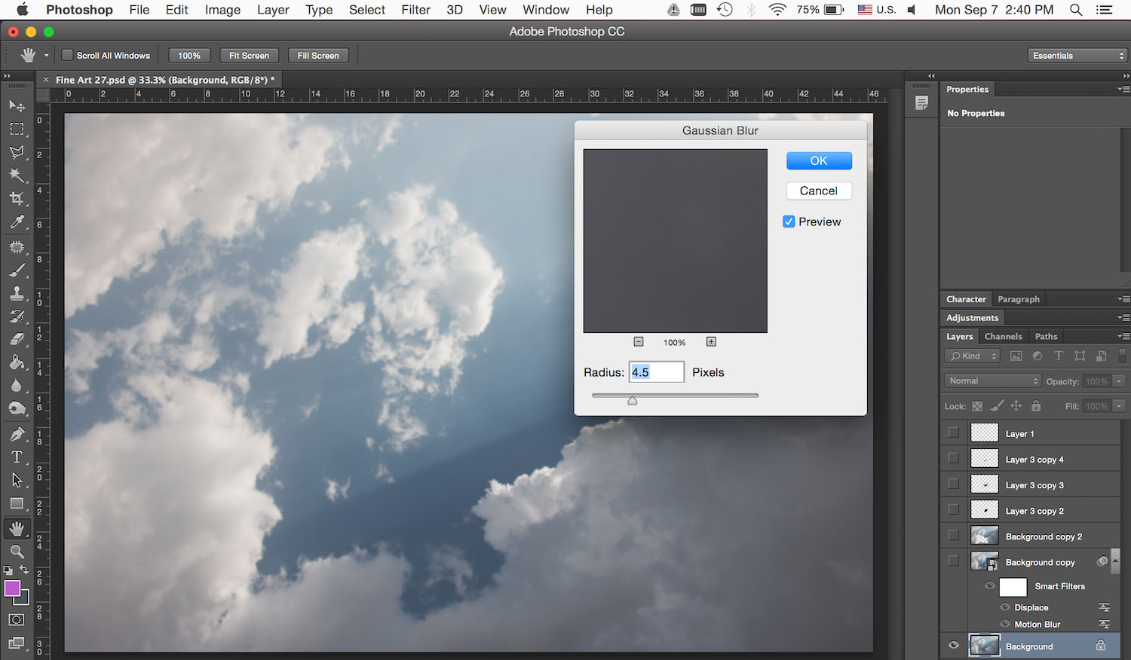
Task: Select the Lasso tool
Action: click(17, 152)
